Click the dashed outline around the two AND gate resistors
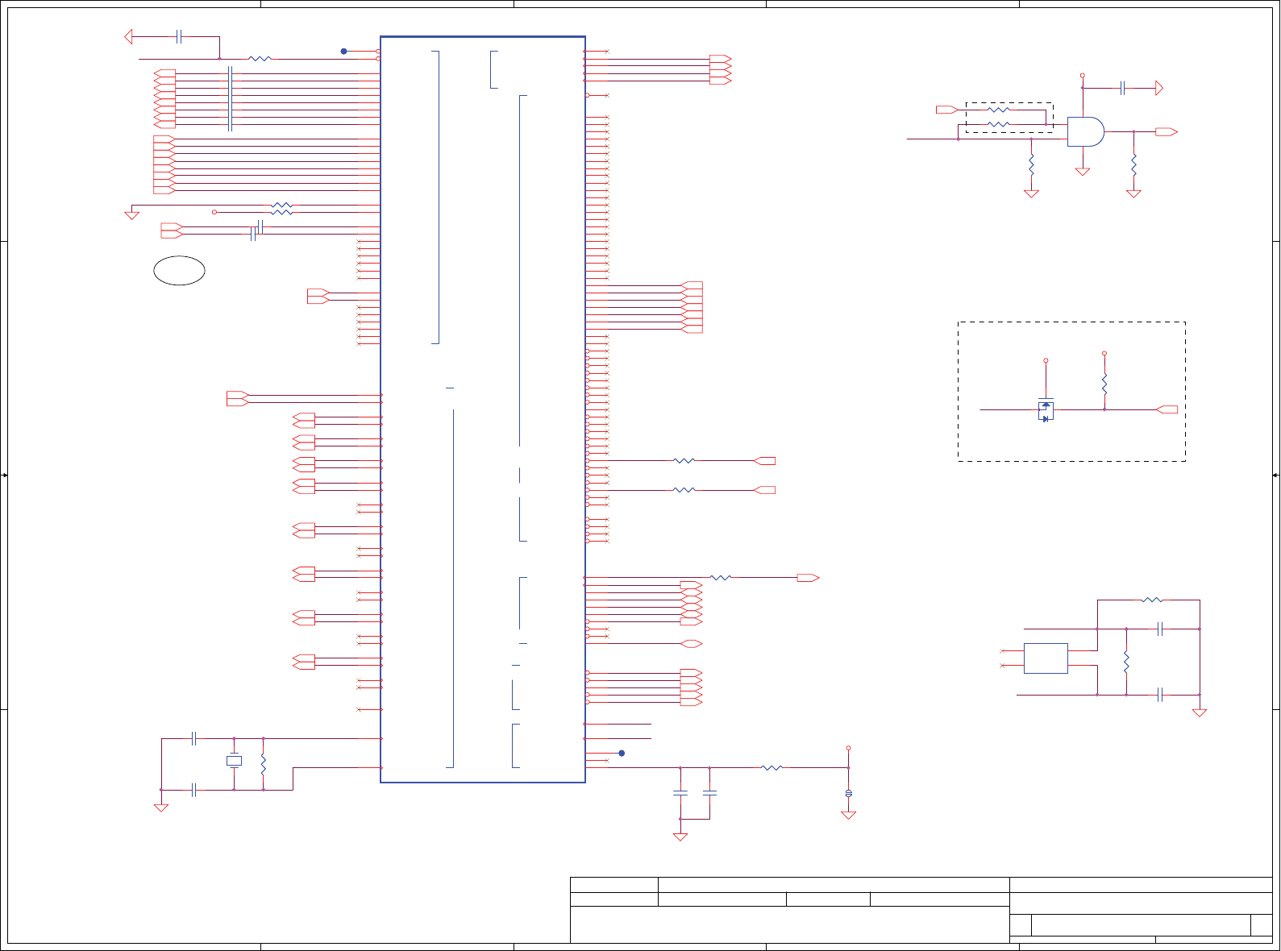Image resolution: width=1281 pixels, height=951 pixels. point(1009,117)
